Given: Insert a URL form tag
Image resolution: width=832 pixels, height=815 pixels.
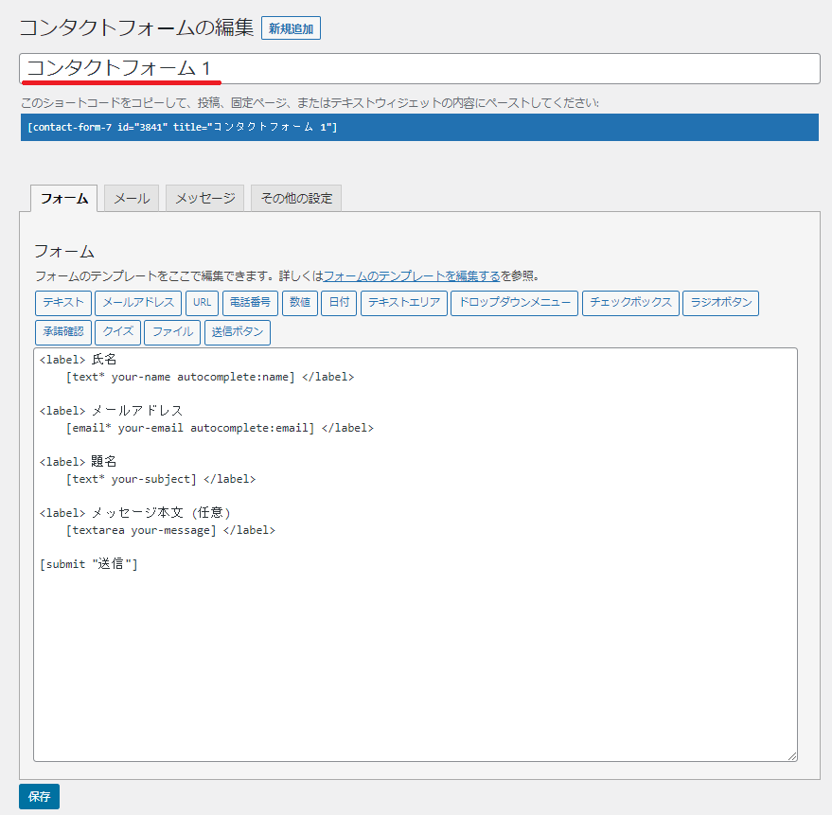Looking at the screenshot, I should pos(203,303).
